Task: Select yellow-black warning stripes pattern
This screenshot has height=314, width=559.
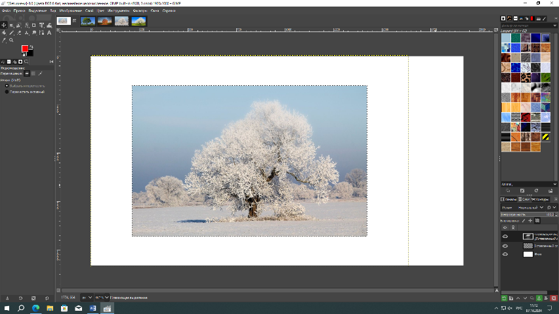Action: [x=545, y=137]
